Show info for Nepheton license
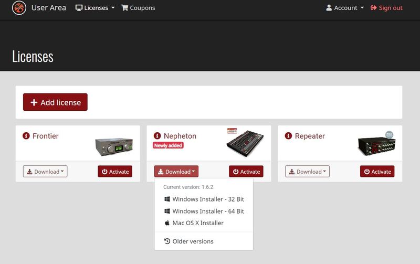Viewport: 420px width, 264px height. (x=157, y=136)
